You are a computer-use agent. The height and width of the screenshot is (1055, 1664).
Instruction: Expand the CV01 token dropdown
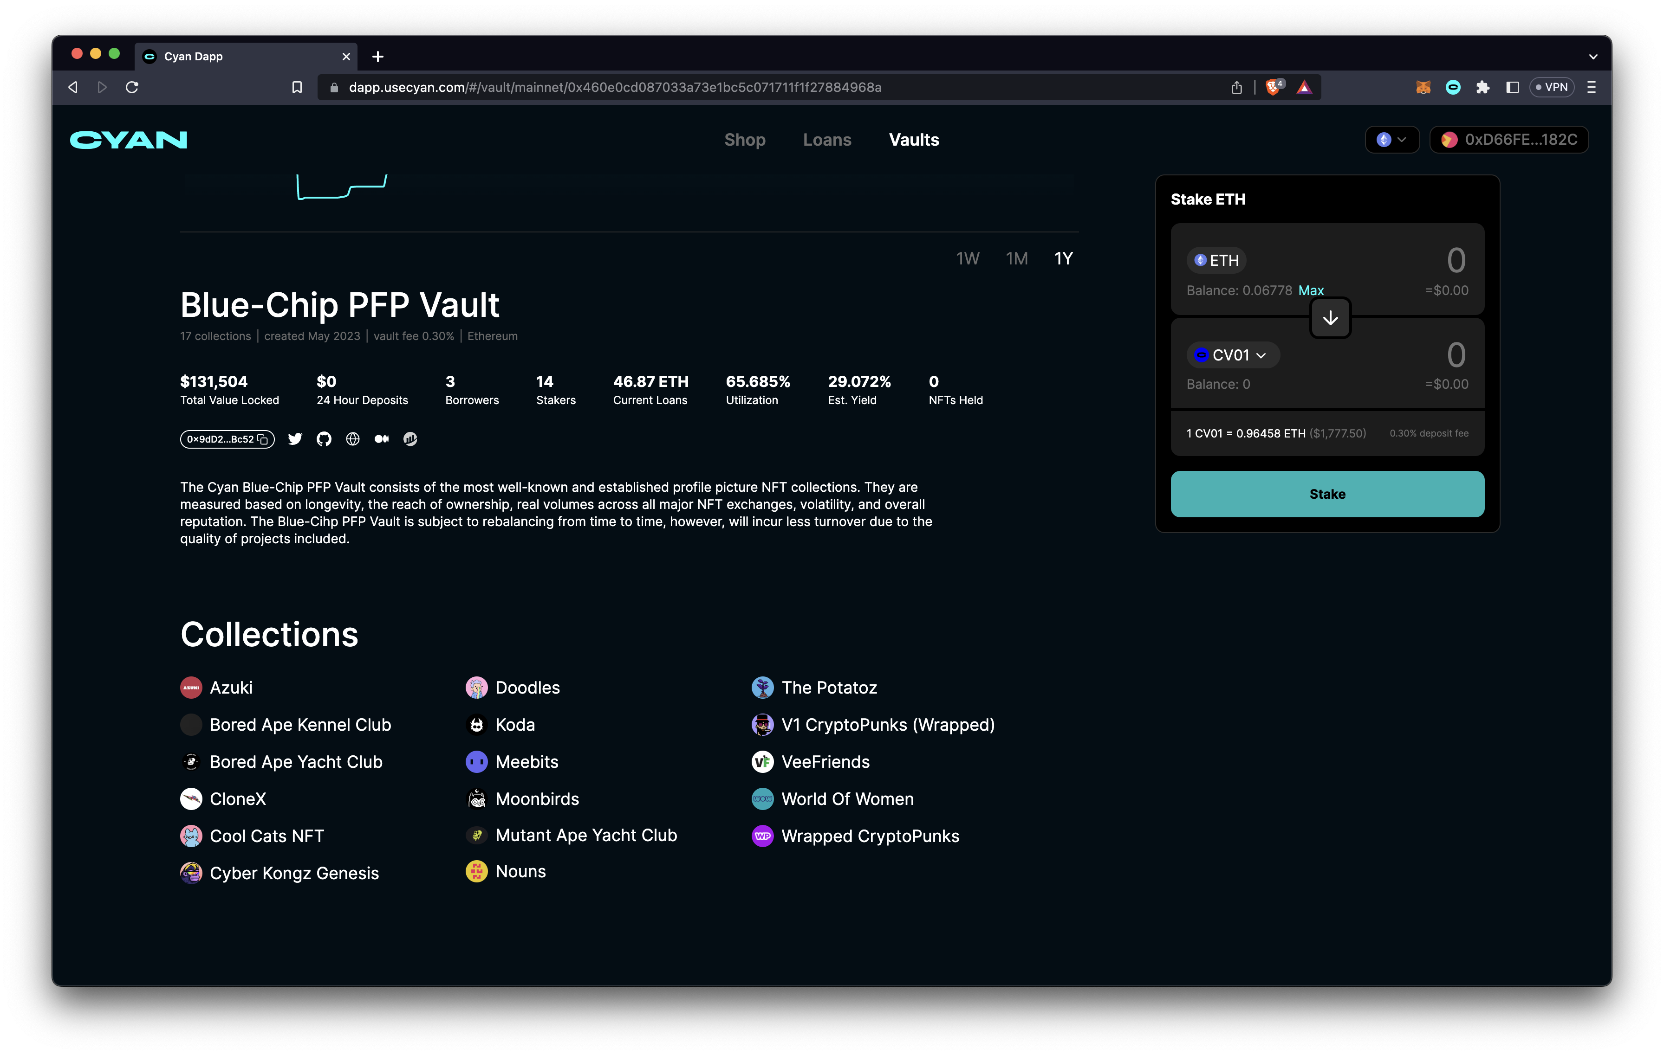tap(1234, 355)
